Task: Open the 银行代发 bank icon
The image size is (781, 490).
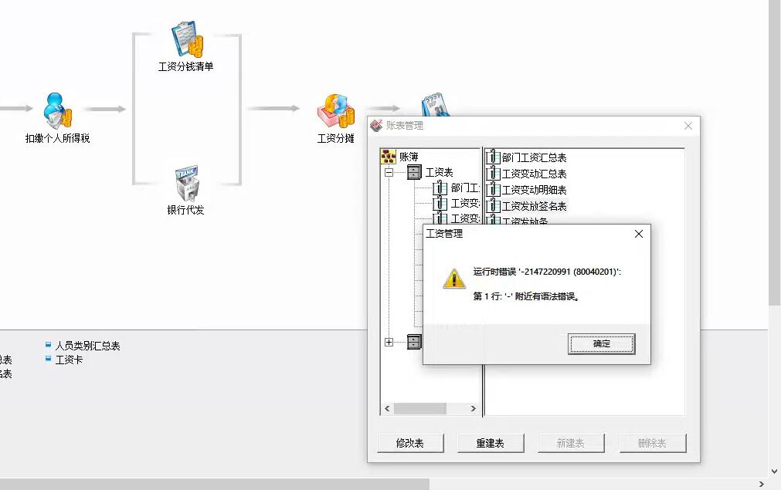Action: (187, 183)
